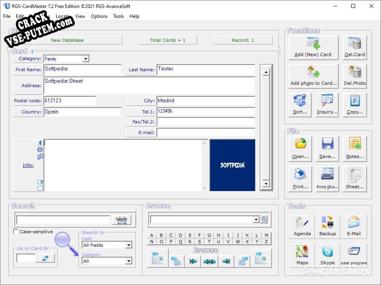Go to the next card

click(243, 261)
